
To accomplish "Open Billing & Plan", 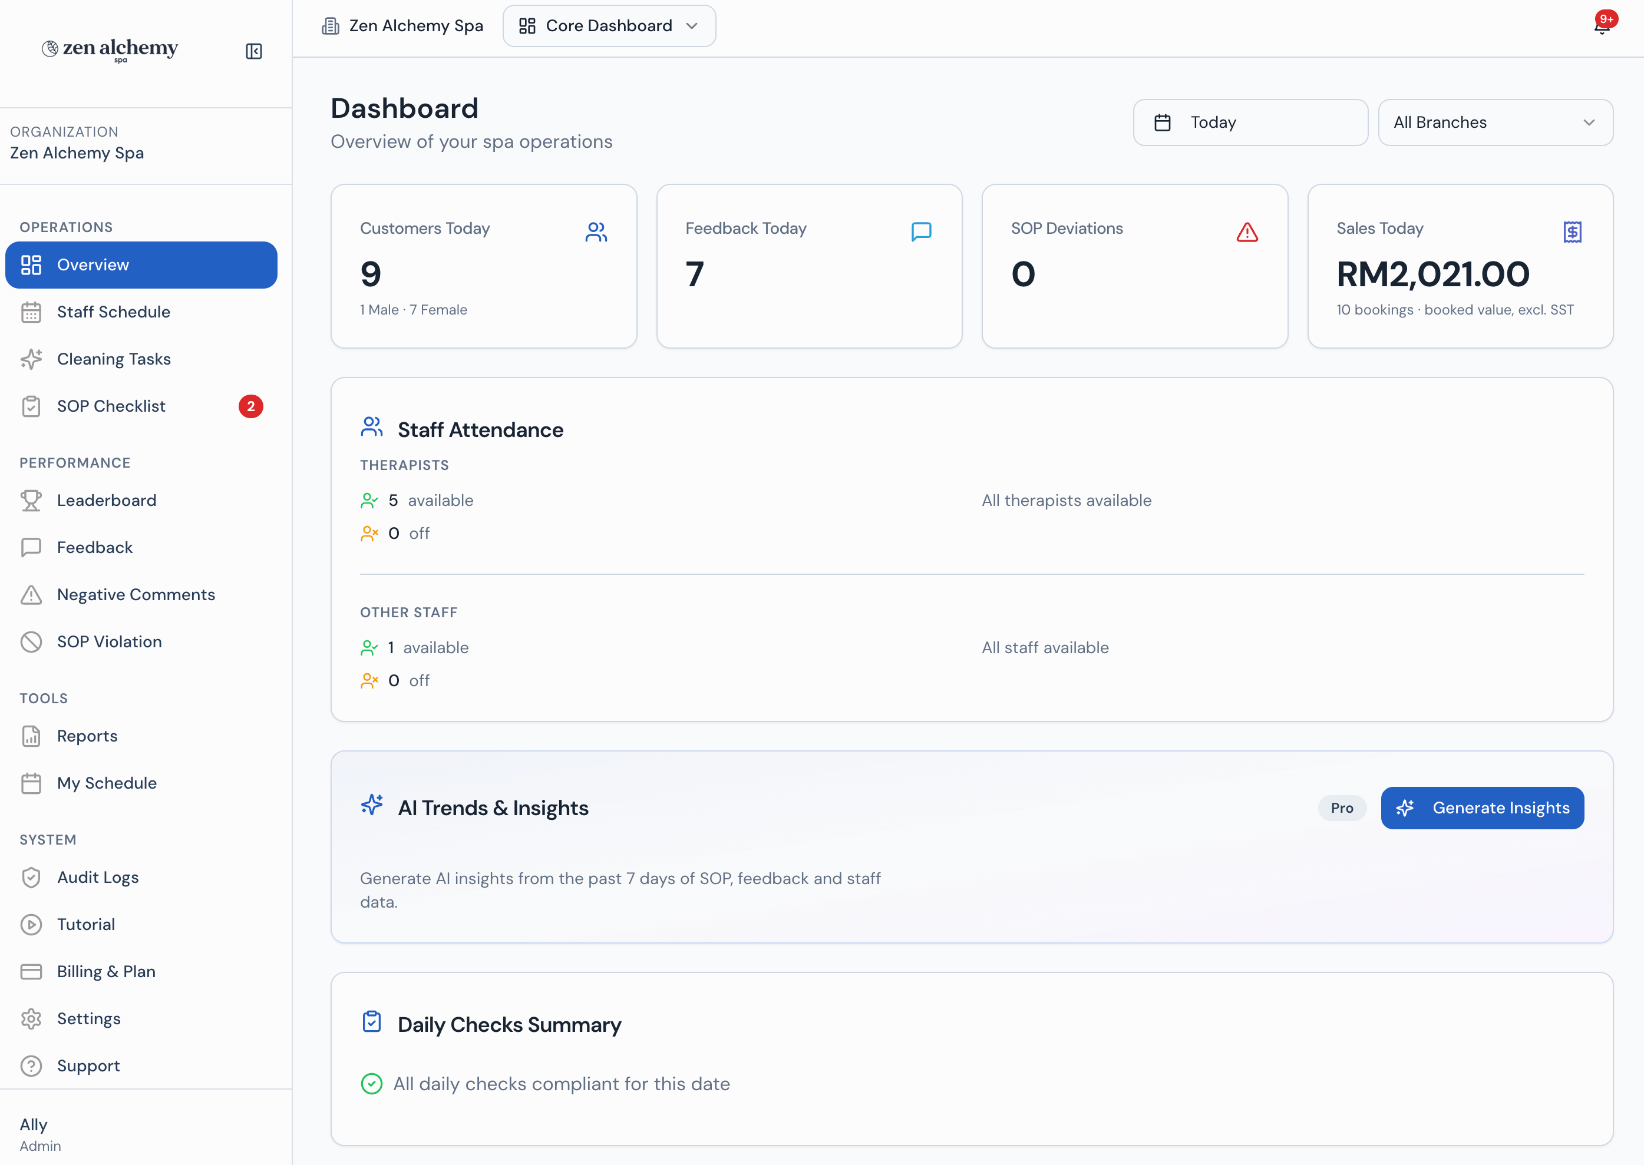I will (141, 971).
